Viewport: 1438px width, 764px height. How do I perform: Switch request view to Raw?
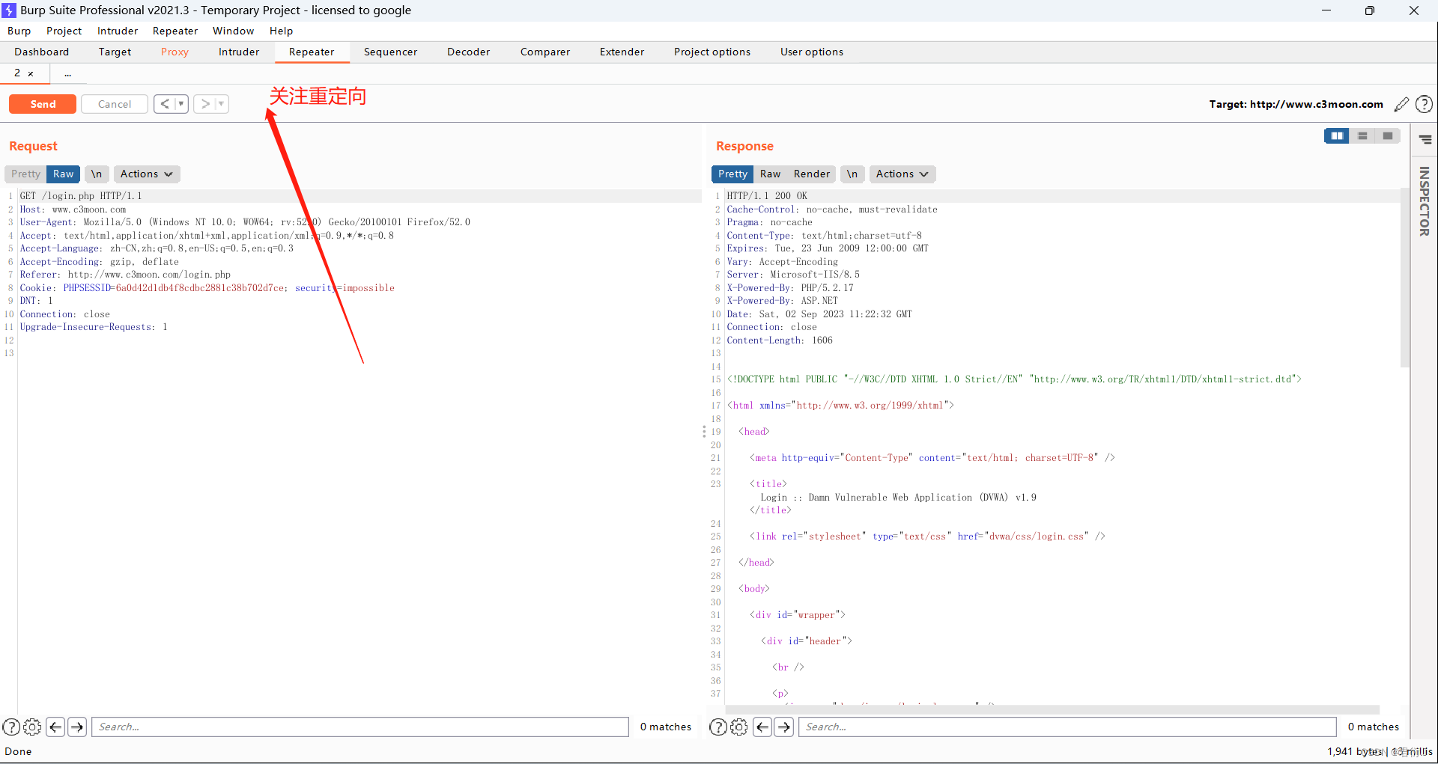point(64,174)
